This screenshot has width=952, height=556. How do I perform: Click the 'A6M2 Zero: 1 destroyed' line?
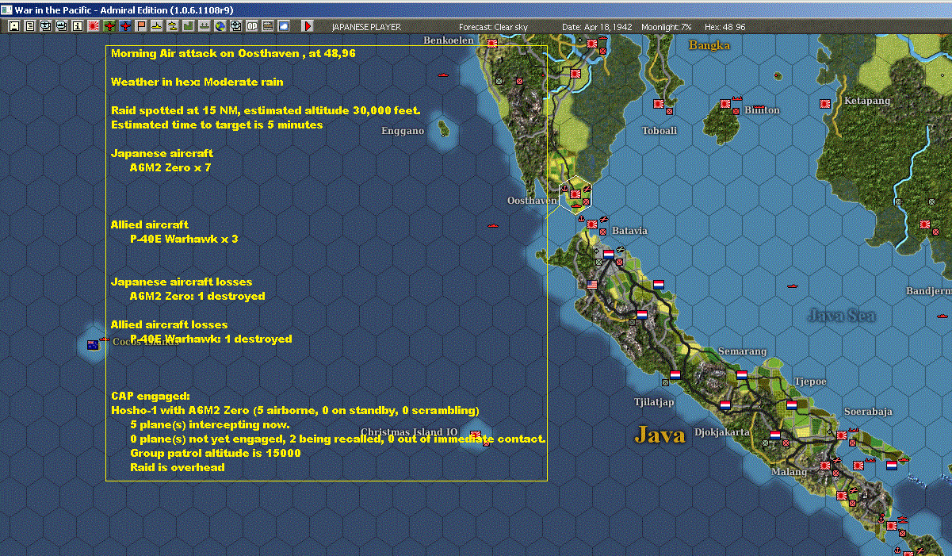197,296
